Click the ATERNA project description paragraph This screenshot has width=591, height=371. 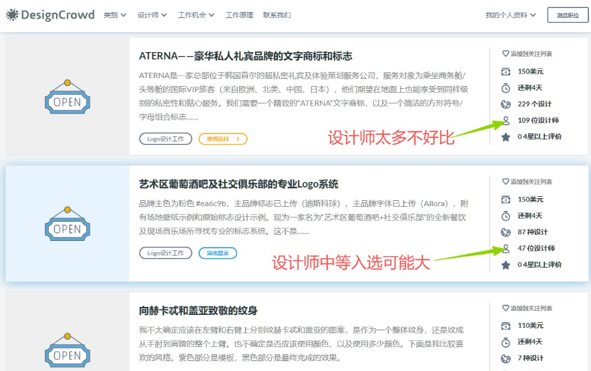click(x=303, y=97)
